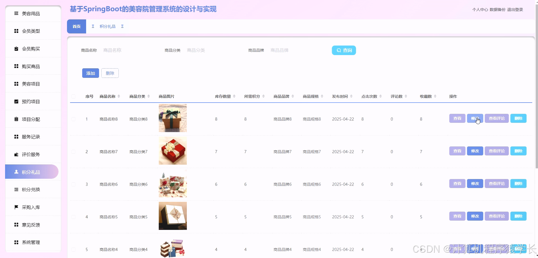
Task: Click the 意见反馈 grid icon
Action: click(16, 225)
